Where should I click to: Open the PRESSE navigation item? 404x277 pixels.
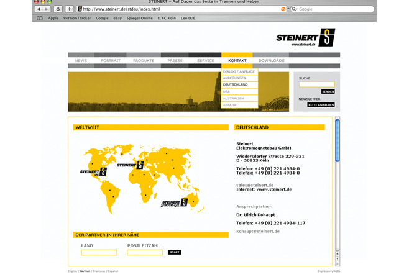coord(175,61)
